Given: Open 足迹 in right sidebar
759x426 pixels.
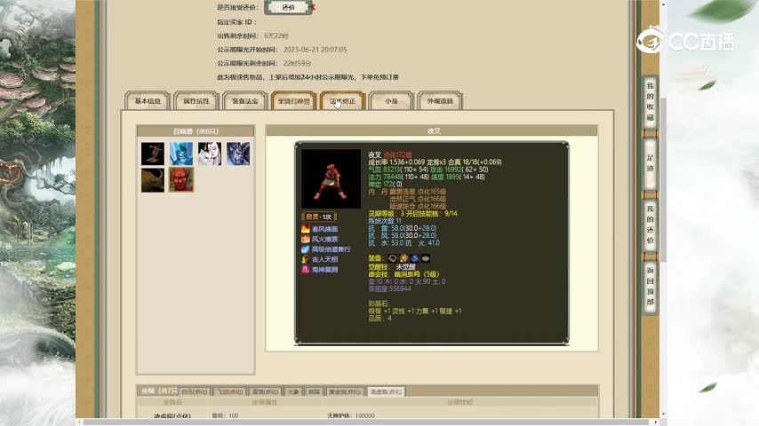Looking at the screenshot, I should (650, 163).
